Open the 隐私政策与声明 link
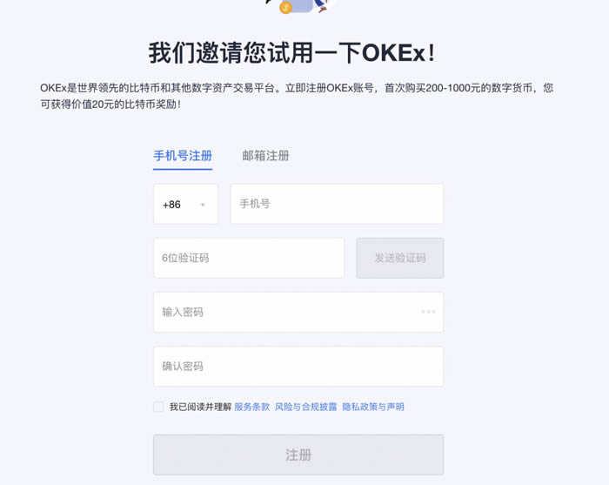This screenshot has height=485, width=609. 372,407
